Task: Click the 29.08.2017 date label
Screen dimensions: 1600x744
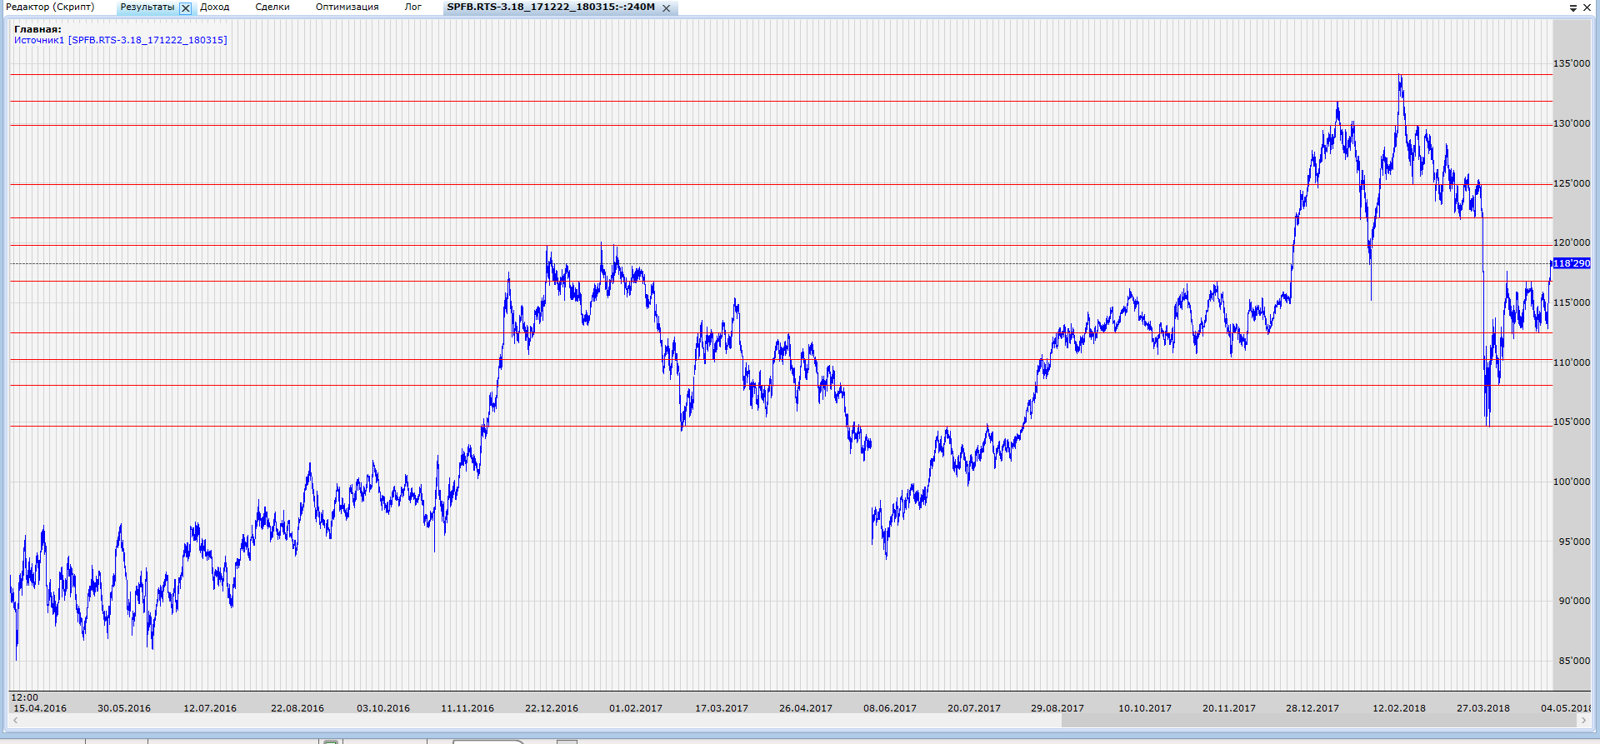Action: point(1057,708)
